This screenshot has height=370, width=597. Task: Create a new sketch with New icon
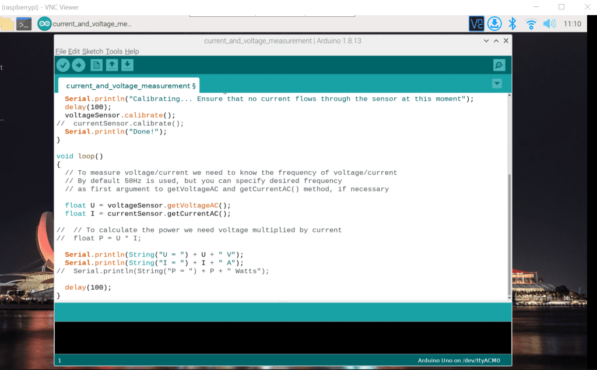coord(97,65)
